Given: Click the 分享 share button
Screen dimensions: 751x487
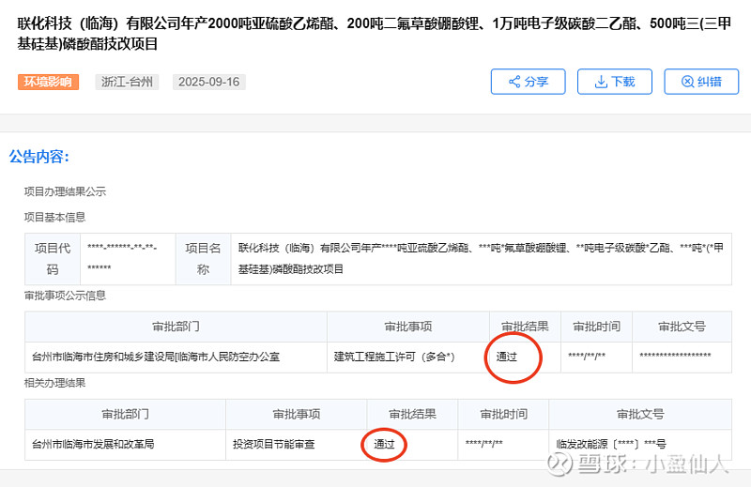Looking at the screenshot, I should [x=528, y=82].
